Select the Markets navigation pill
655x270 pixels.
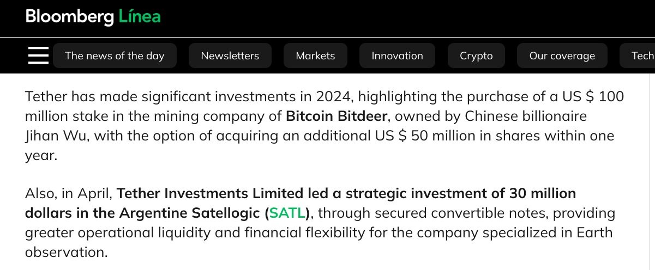coord(315,56)
